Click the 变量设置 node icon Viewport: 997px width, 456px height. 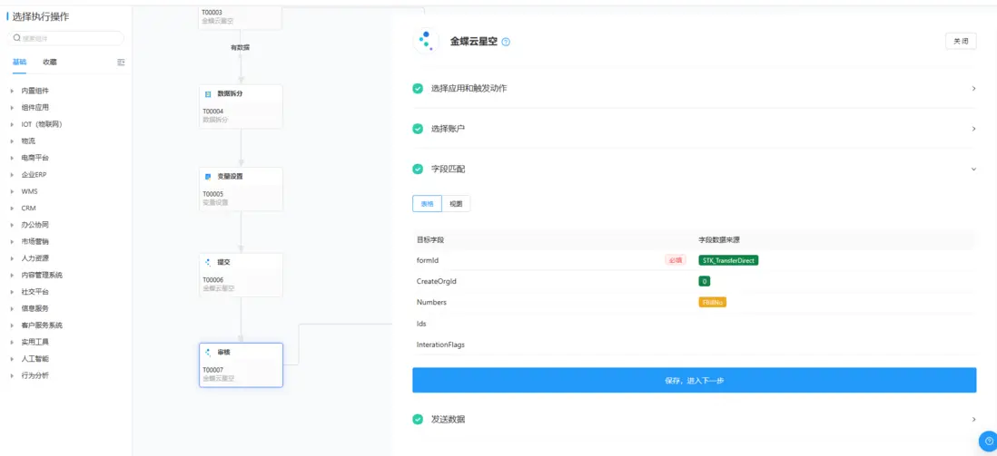pos(208,176)
